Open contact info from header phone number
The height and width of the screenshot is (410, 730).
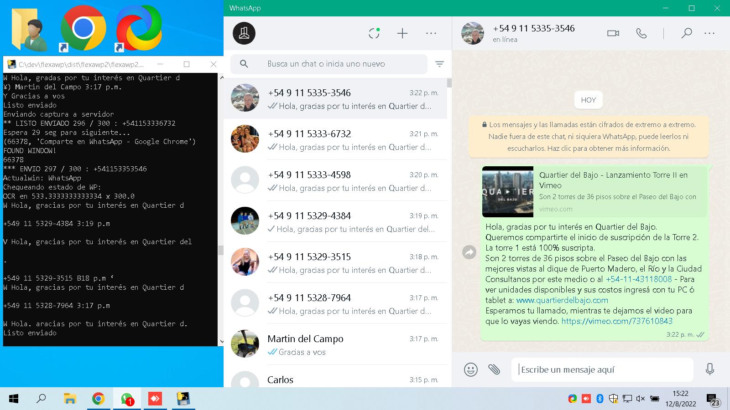click(534, 28)
